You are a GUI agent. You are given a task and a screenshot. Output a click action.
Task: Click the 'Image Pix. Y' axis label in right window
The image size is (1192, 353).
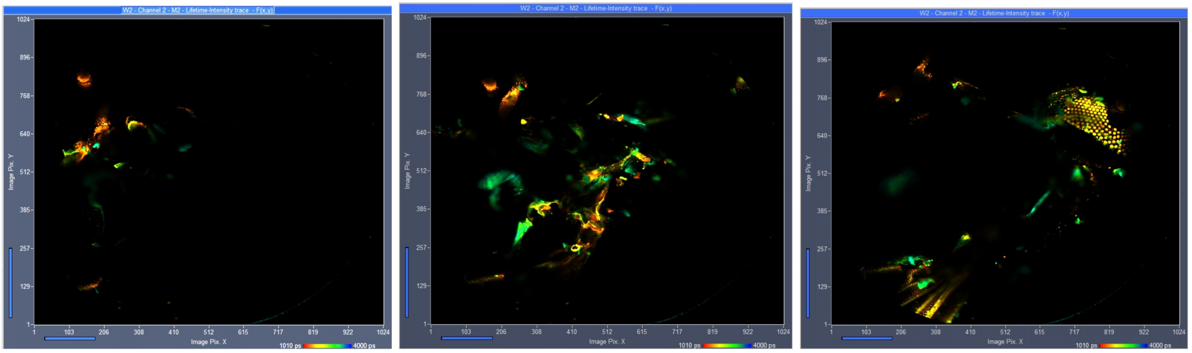(x=808, y=173)
